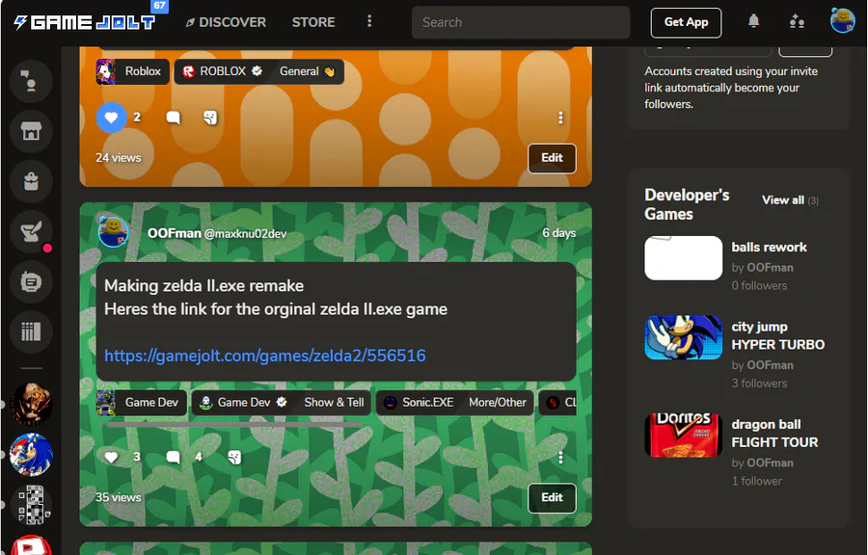Open the red Roblox community avatar in sidebar

pyautogui.click(x=31, y=545)
